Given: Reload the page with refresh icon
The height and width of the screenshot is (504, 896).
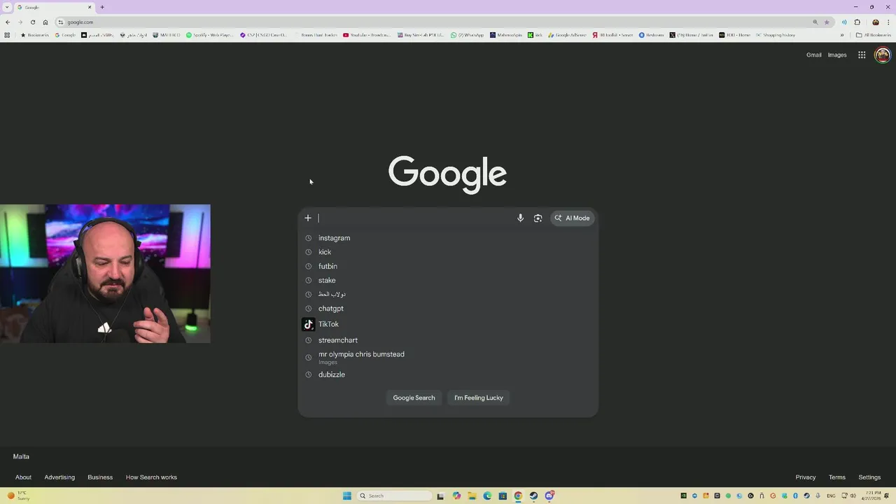Looking at the screenshot, I should (33, 22).
